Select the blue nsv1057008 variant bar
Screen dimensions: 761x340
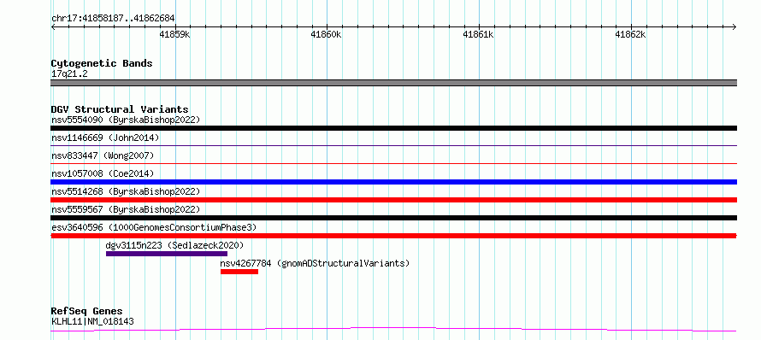pos(393,182)
